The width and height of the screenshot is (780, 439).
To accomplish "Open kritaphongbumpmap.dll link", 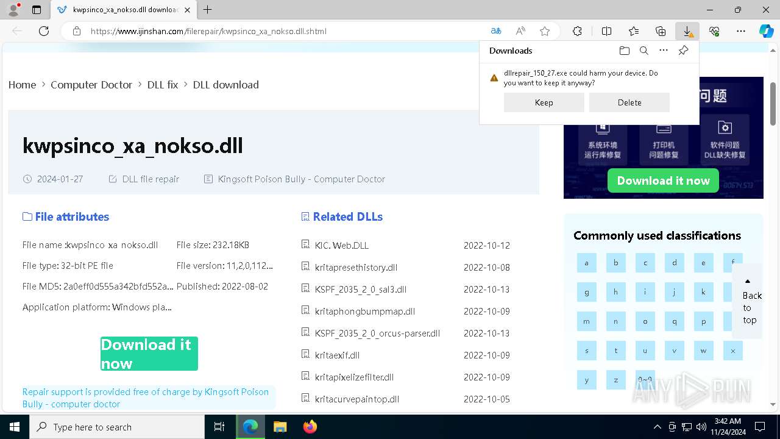I will click(x=365, y=311).
